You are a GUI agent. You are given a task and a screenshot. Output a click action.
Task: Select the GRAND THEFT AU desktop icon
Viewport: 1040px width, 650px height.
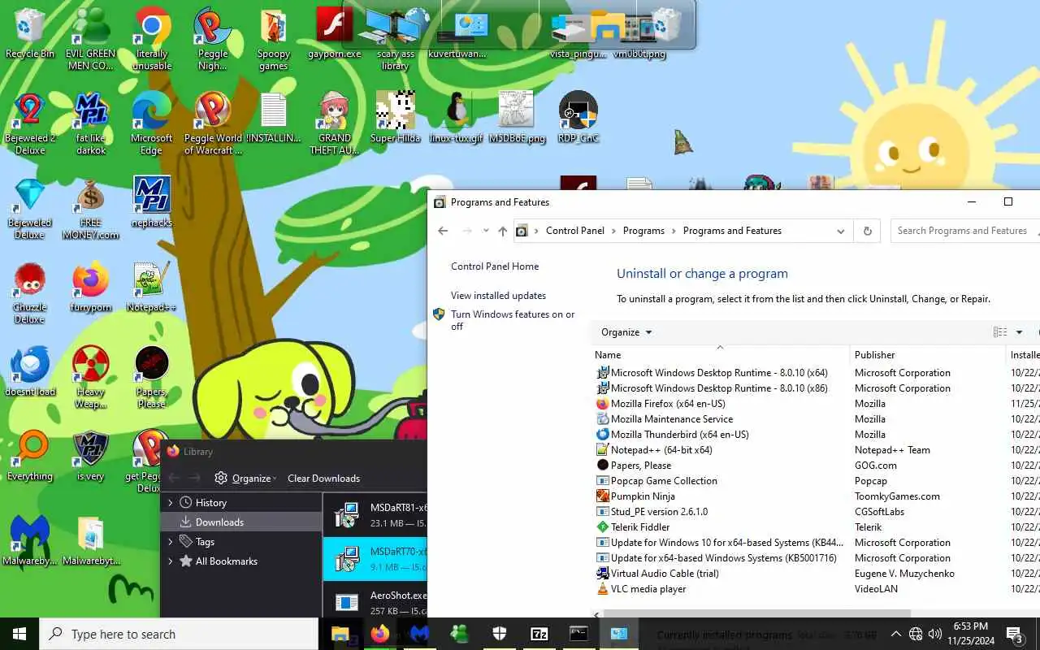335,123
